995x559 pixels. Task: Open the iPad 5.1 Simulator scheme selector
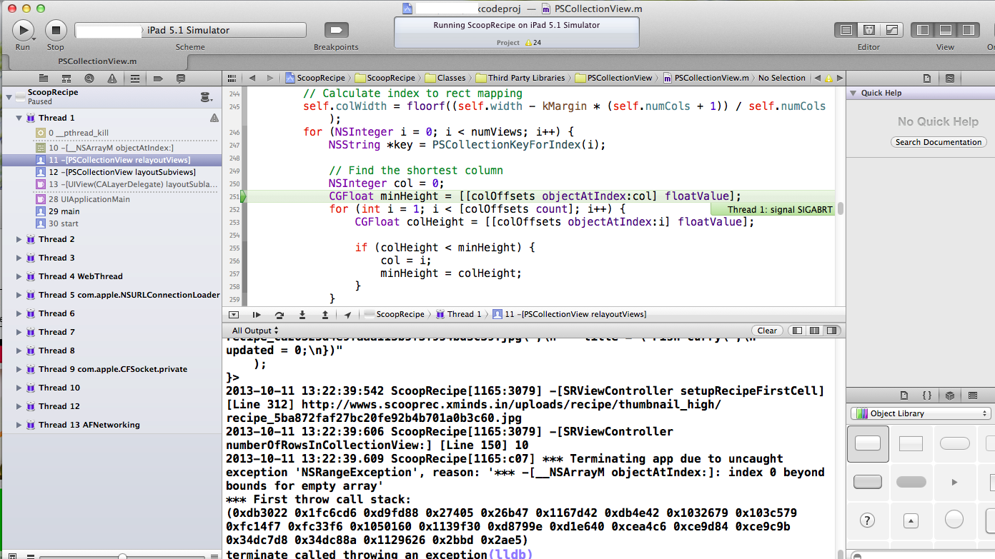point(190,31)
